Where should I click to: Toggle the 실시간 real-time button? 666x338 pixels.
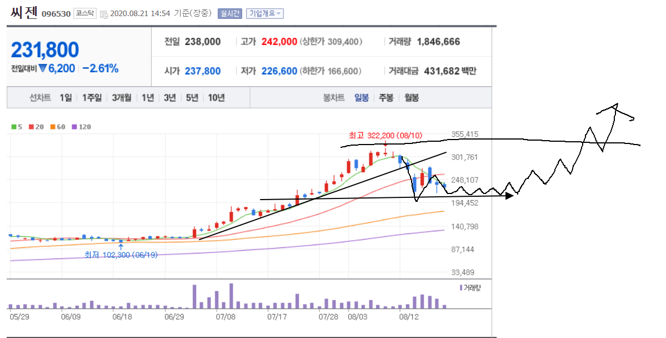(230, 13)
